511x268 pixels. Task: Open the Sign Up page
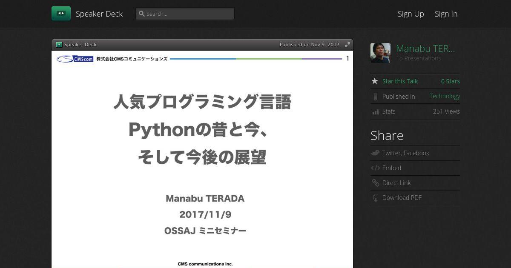411,14
